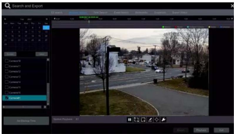
Task: Select day 17 in the calendar
Action: click(x=26, y=36)
